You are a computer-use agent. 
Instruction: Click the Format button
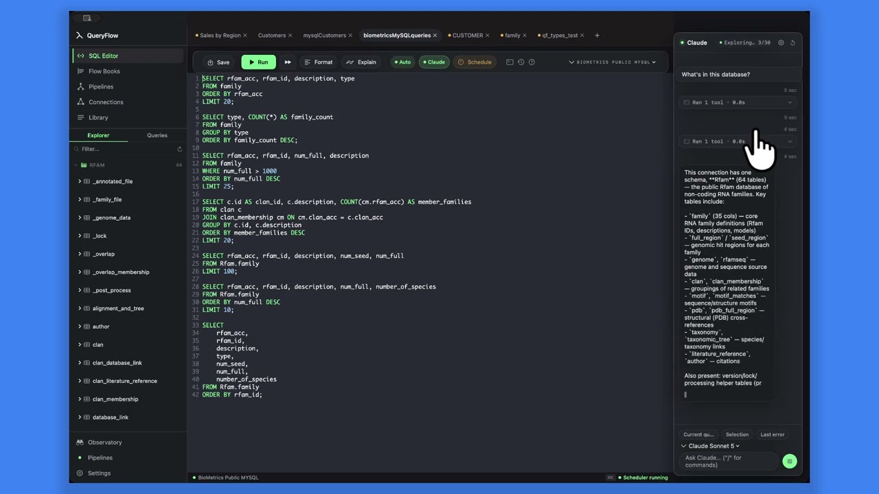pyautogui.click(x=319, y=62)
